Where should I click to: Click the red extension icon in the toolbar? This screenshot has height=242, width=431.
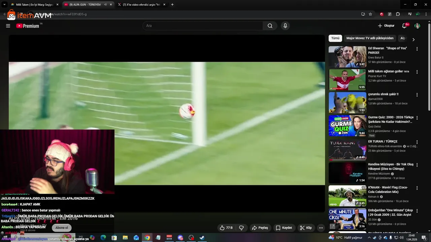tap(382, 14)
